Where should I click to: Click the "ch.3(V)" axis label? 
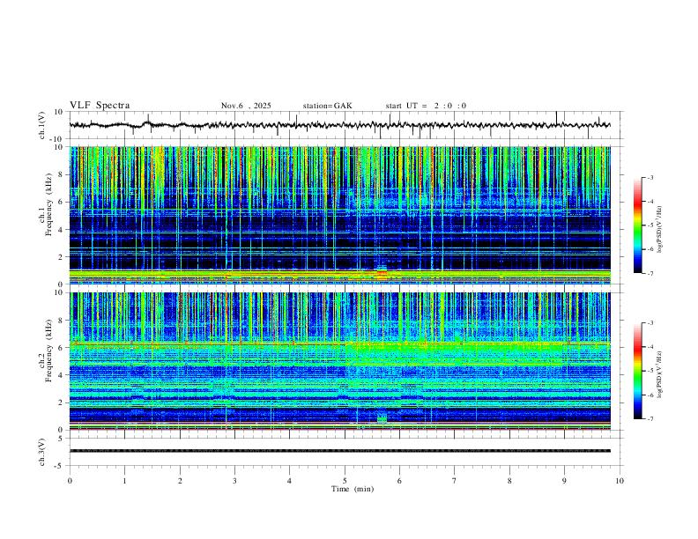[x=42, y=452]
